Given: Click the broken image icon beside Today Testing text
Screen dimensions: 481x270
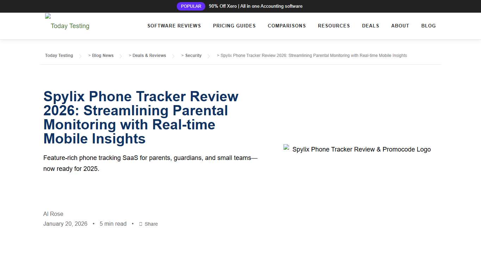Looking at the screenshot, I should click(x=48, y=16).
